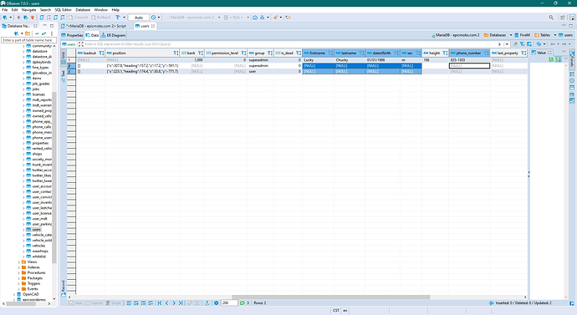This screenshot has height=315, width=577.
Task: Click the horizontal scrollbar of data grid
Action: [x=330, y=297]
